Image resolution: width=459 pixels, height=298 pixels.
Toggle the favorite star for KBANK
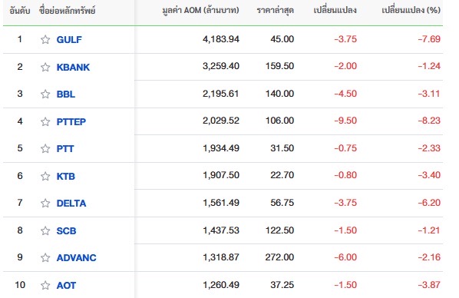(x=45, y=67)
